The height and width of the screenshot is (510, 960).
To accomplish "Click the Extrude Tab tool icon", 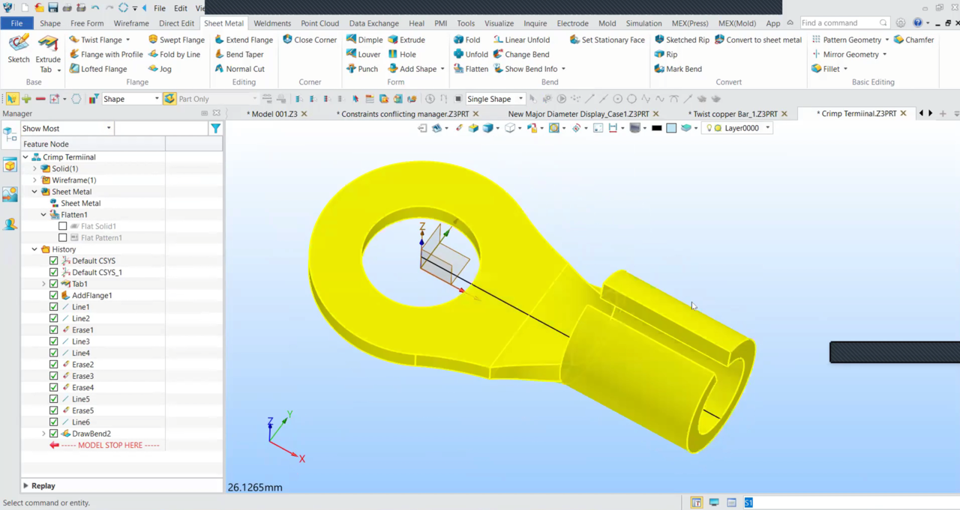I will pyautogui.click(x=48, y=44).
